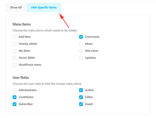
Task: Disable the Contributor role checkbox
Action: [15, 97]
